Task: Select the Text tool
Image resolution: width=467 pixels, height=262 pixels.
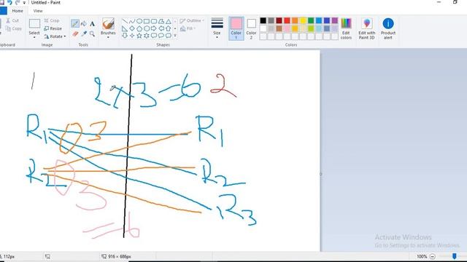Action: (93, 24)
